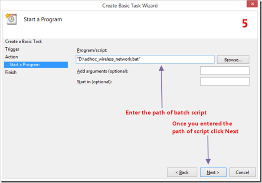
Task: Click the Add arguments (optional): label
Action: pos(102,71)
